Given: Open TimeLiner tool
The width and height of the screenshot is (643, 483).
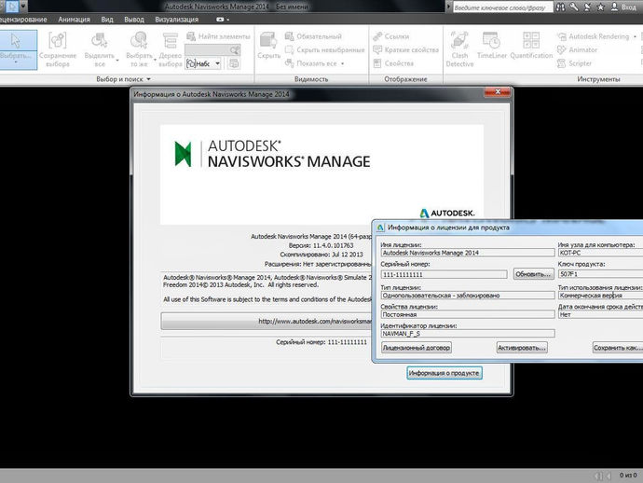Looking at the screenshot, I should pyautogui.click(x=492, y=46).
